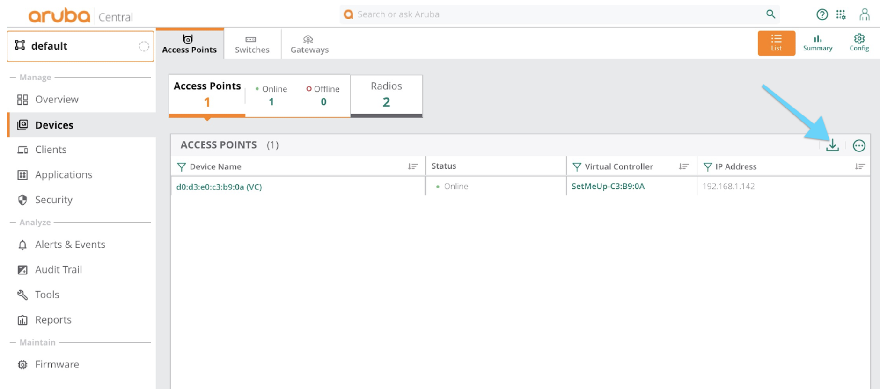The width and height of the screenshot is (880, 389).
Task: Open Devices in the sidebar
Action: [x=81, y=125]
